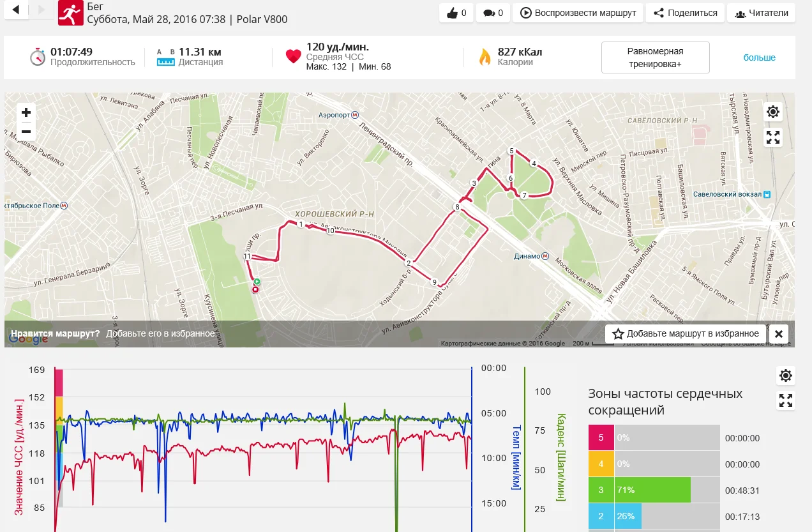Viewport: 812px width, 532px height.
Task: Select kilometer marker 5 on the route
Action: point(511,151)
